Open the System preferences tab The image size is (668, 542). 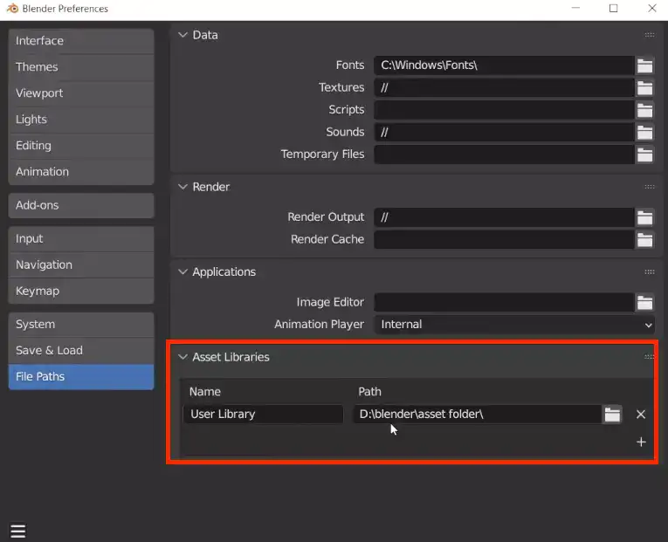coord(81,325)
